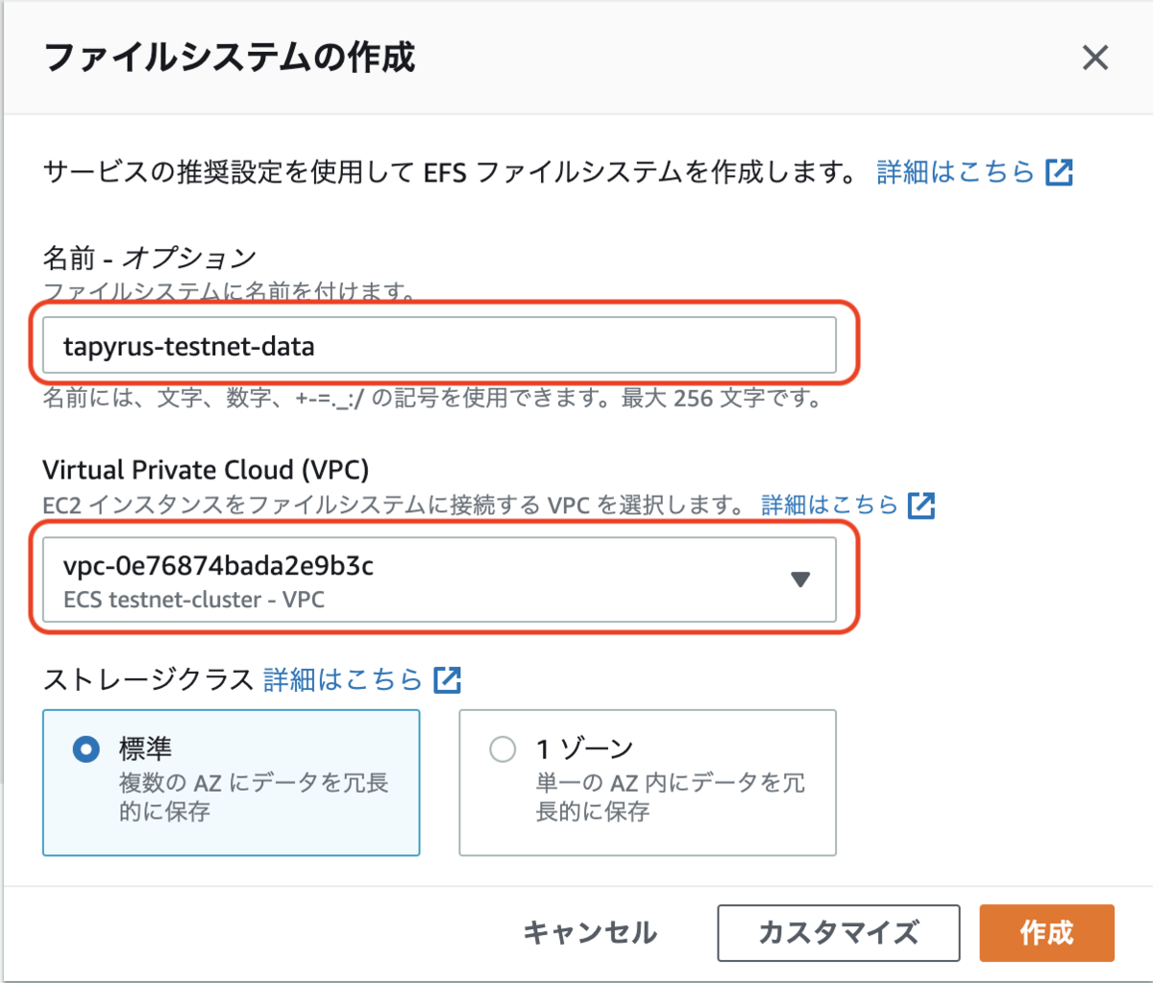Click the tapyrus-testnet-data name field
Screen dimensions: 1153x983
(x=439, y=345)
